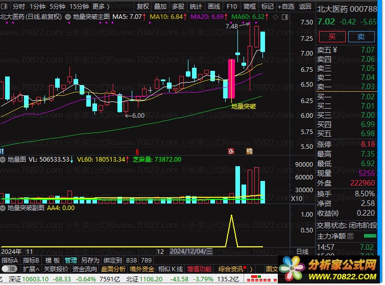Click the diamond icon beside MA60
Viewport: 385px width, 285px height.
click(276, 17)
